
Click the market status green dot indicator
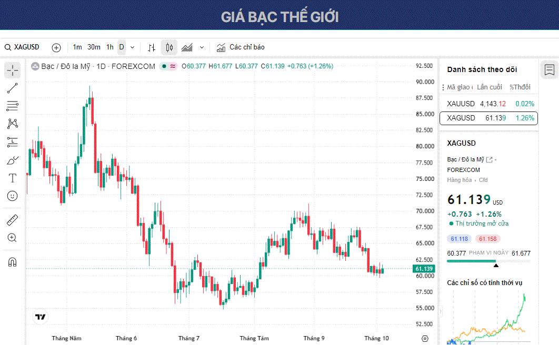pos(451,224)
